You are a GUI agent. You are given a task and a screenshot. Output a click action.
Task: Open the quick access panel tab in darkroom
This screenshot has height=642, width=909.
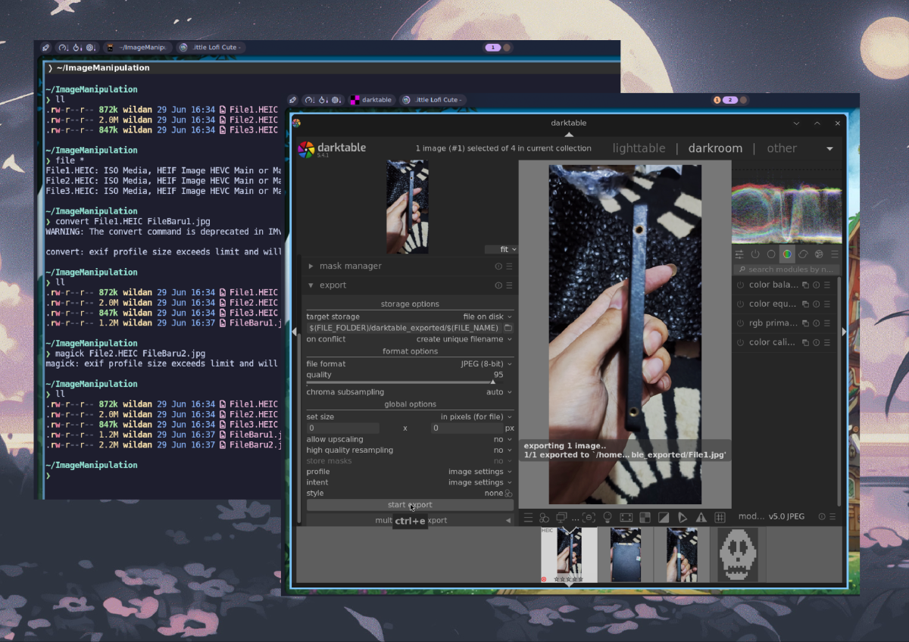(x=739, y=254)
